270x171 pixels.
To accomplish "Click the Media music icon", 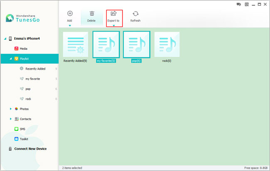I will tap(16, 48).
